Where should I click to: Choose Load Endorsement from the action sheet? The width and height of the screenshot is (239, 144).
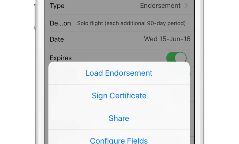[119, 73]
